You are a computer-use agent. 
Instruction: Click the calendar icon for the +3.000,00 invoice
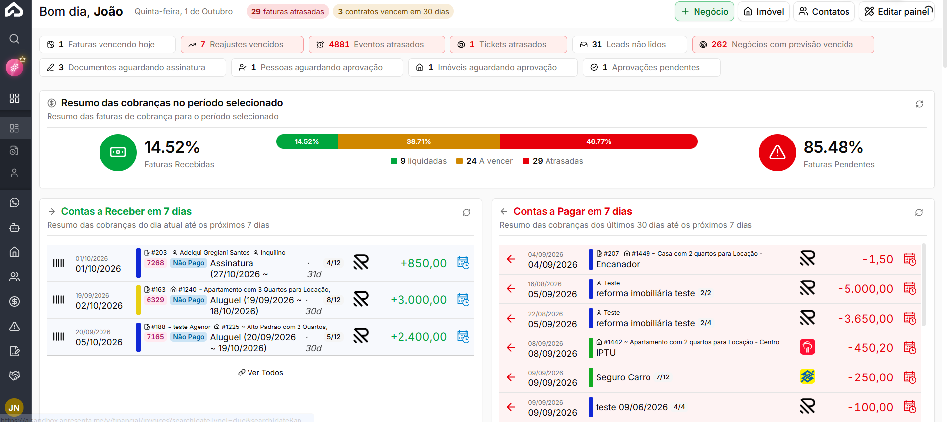pos(463,300)
